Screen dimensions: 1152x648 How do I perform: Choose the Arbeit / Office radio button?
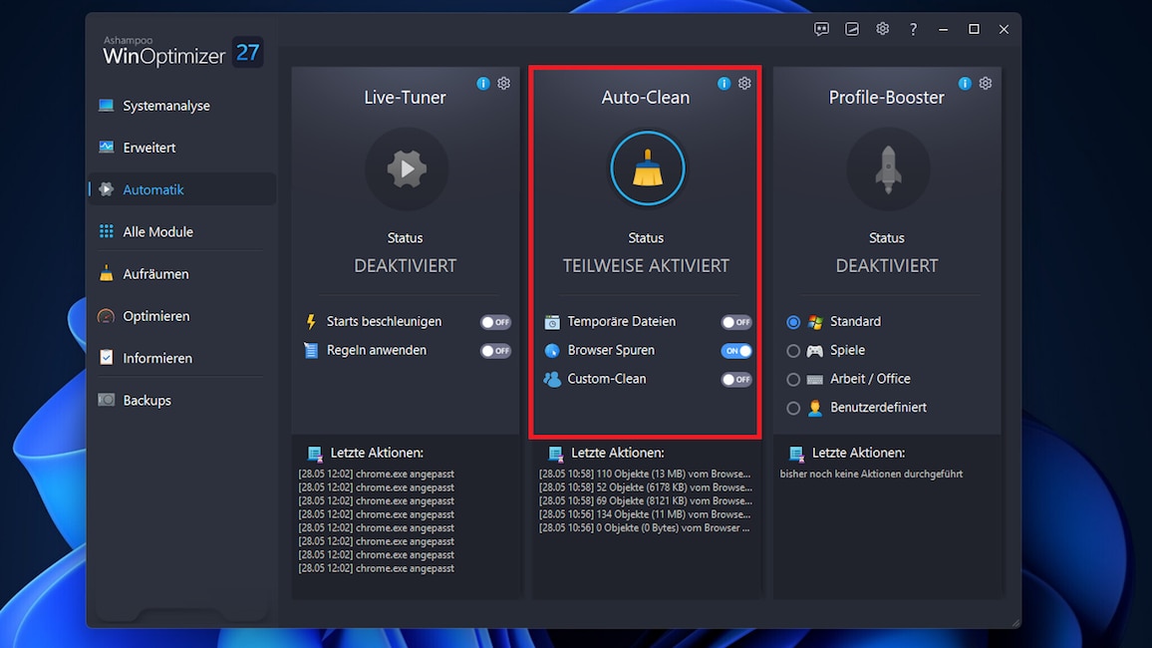pyautogui.click(x=792, y=379)
